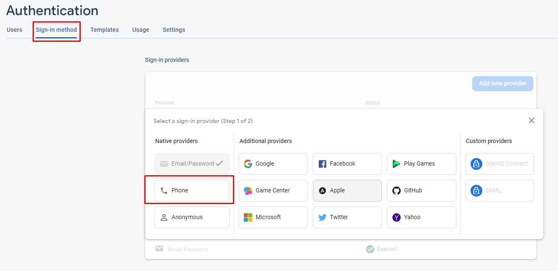Select the GitHub provider

[x=422, y=190]
